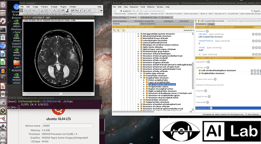Collapse the Occipital lobe structure node
261x144 pixels.
click(141, 78)
